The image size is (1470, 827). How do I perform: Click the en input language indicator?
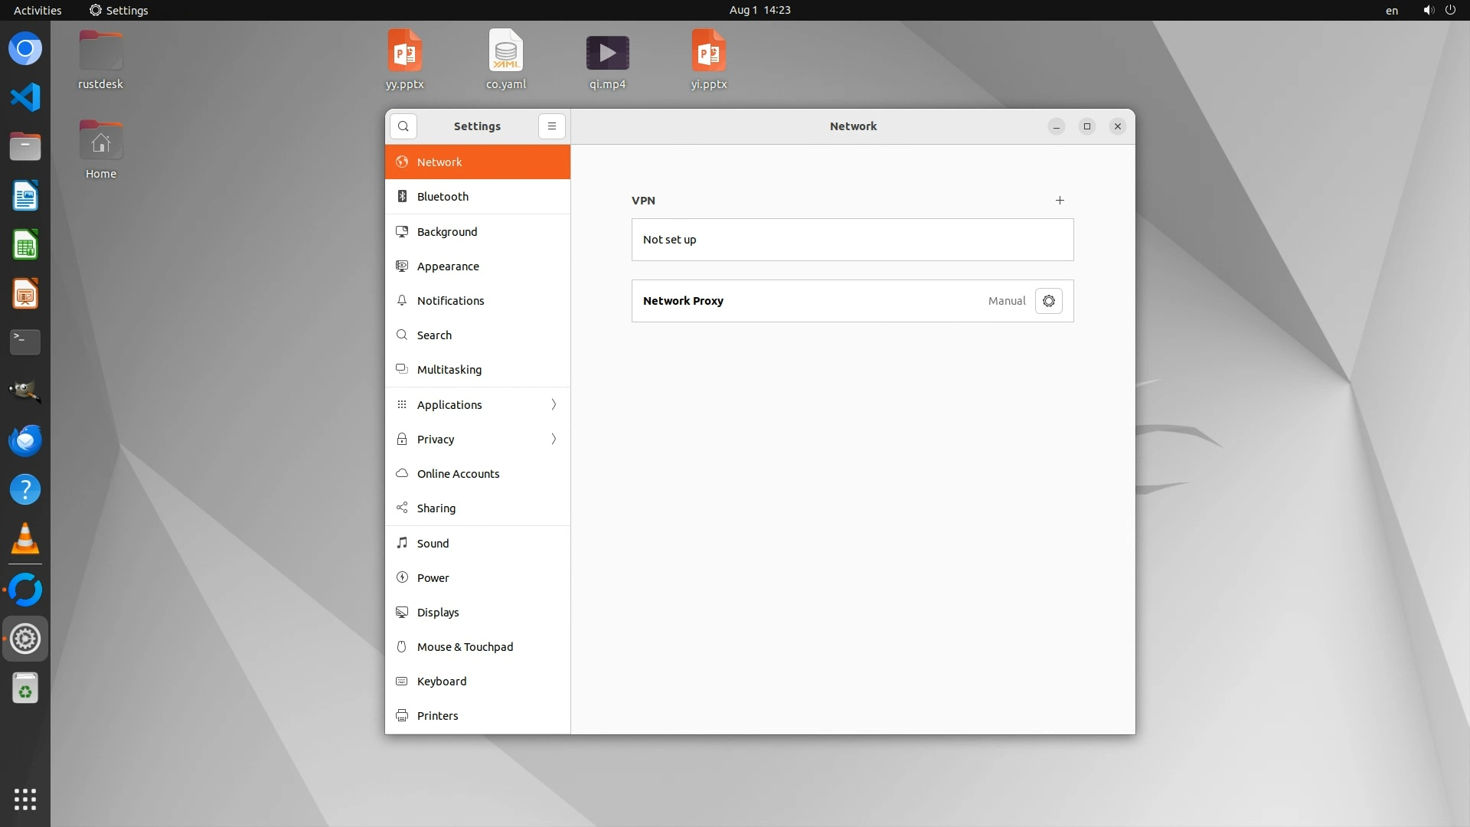point(1391,11)
